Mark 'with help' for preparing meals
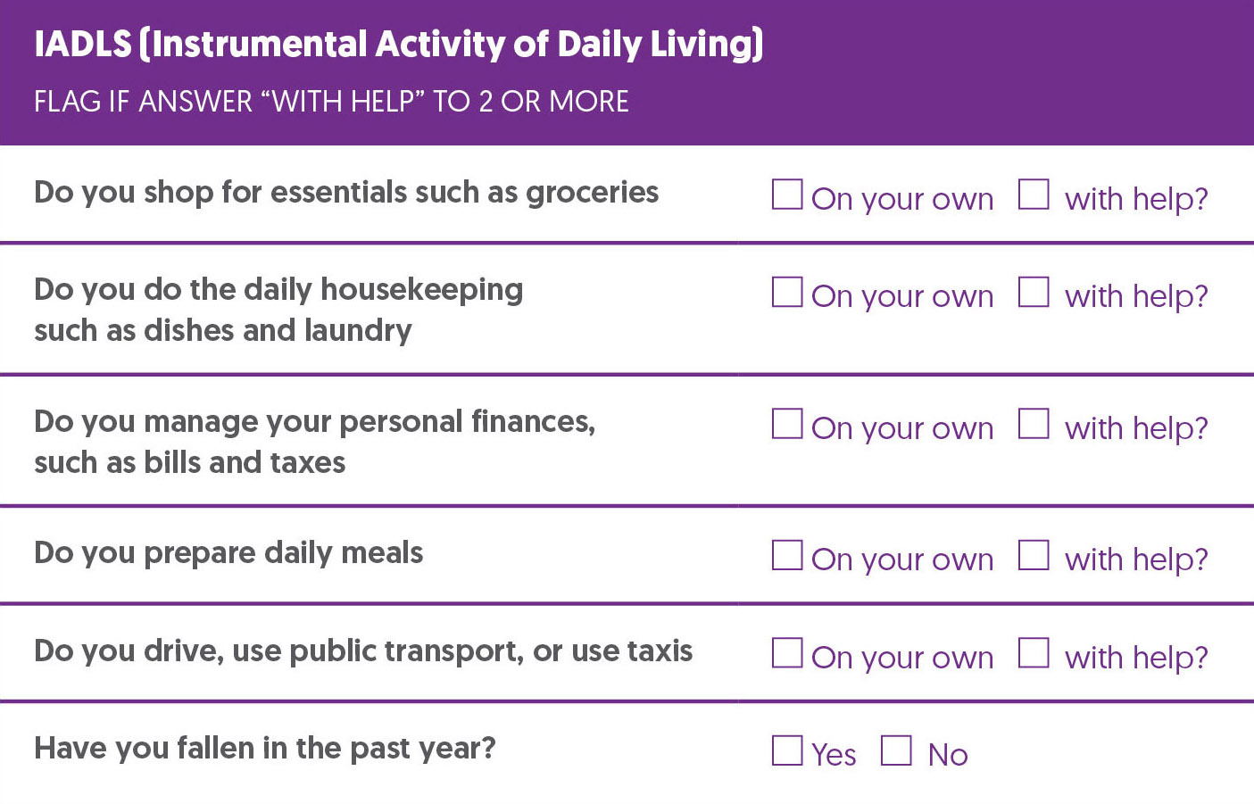This screenshot has width=1254, height=804. click(1033, 555)
